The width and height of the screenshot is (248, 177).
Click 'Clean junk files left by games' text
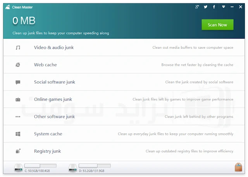[183, 99]
